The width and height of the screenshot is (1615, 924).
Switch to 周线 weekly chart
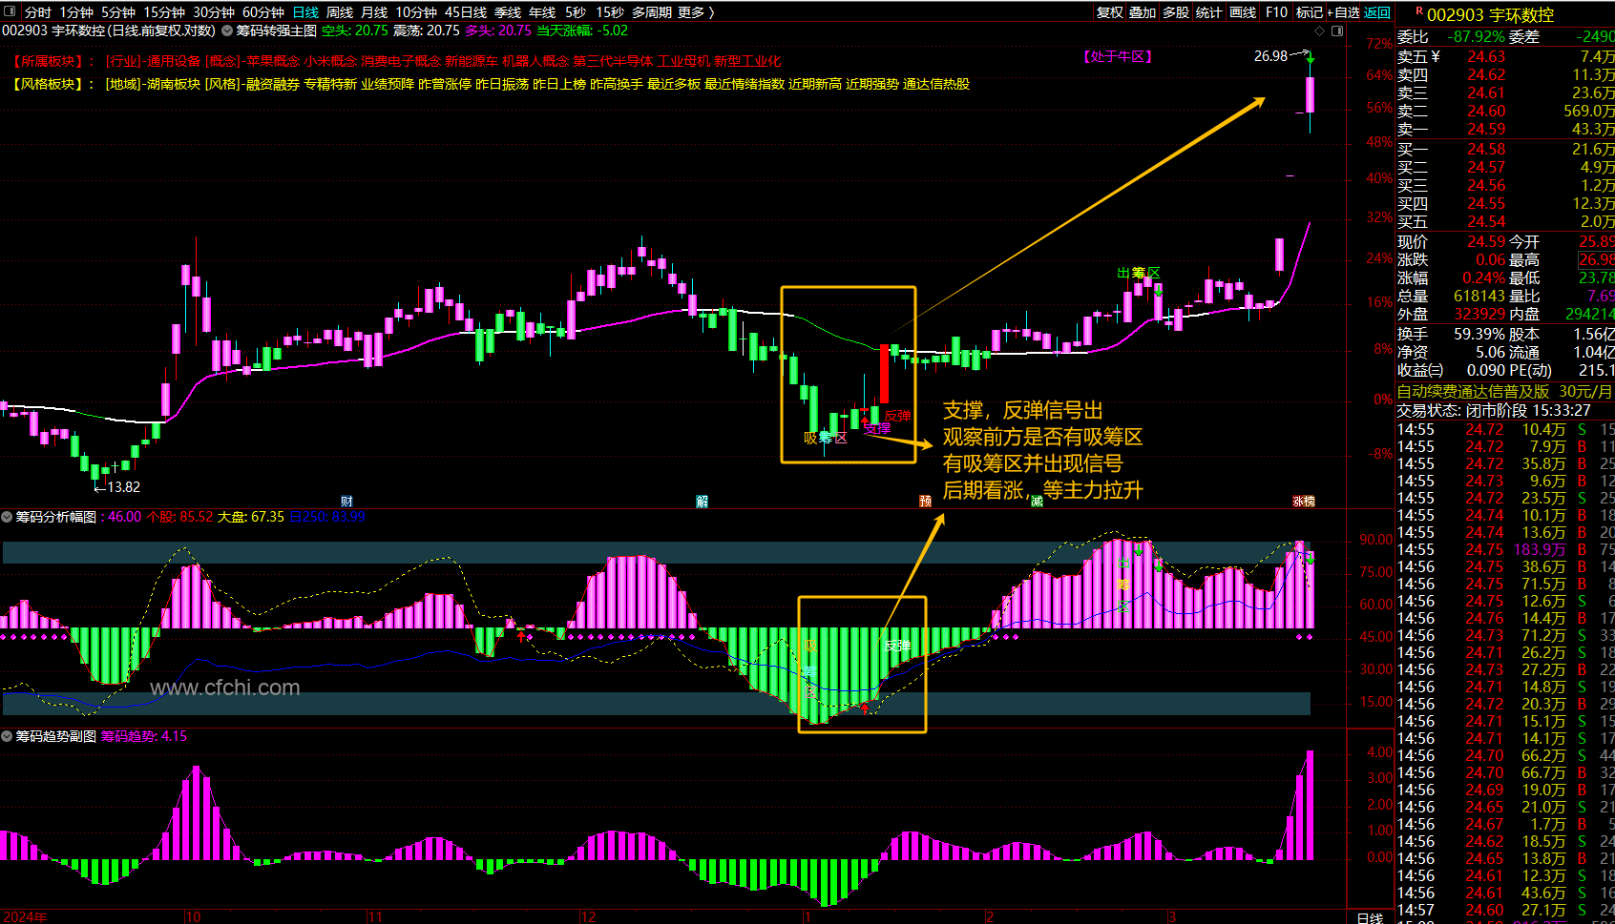[x=340, y=12]
